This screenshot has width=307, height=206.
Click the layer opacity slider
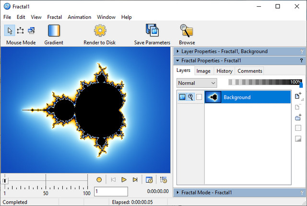pyautogui.click(x=264, y=83)
